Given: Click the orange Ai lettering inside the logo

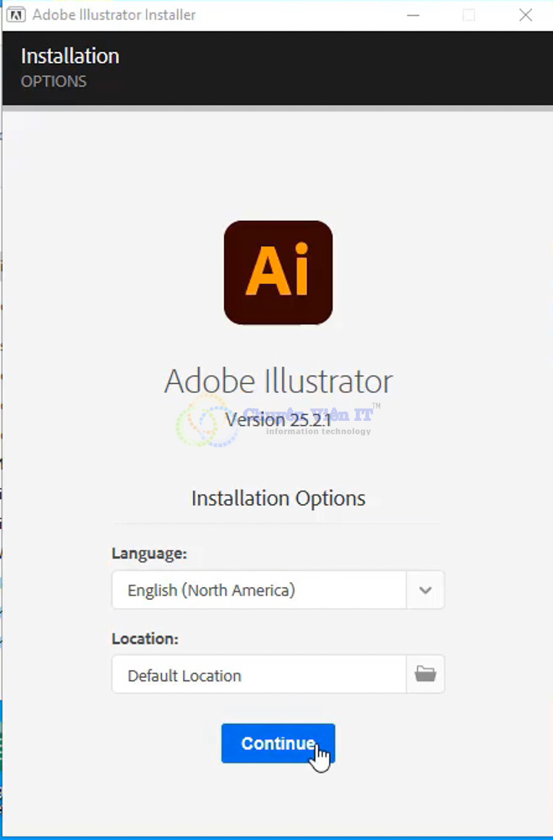Looking at the screenshot, I should click(278, 275).
